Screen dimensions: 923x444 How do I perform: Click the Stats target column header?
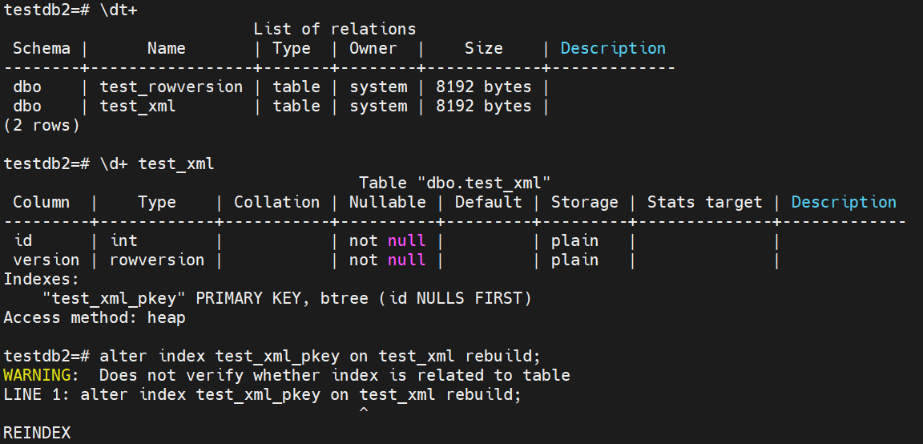(x=704, y=203)
